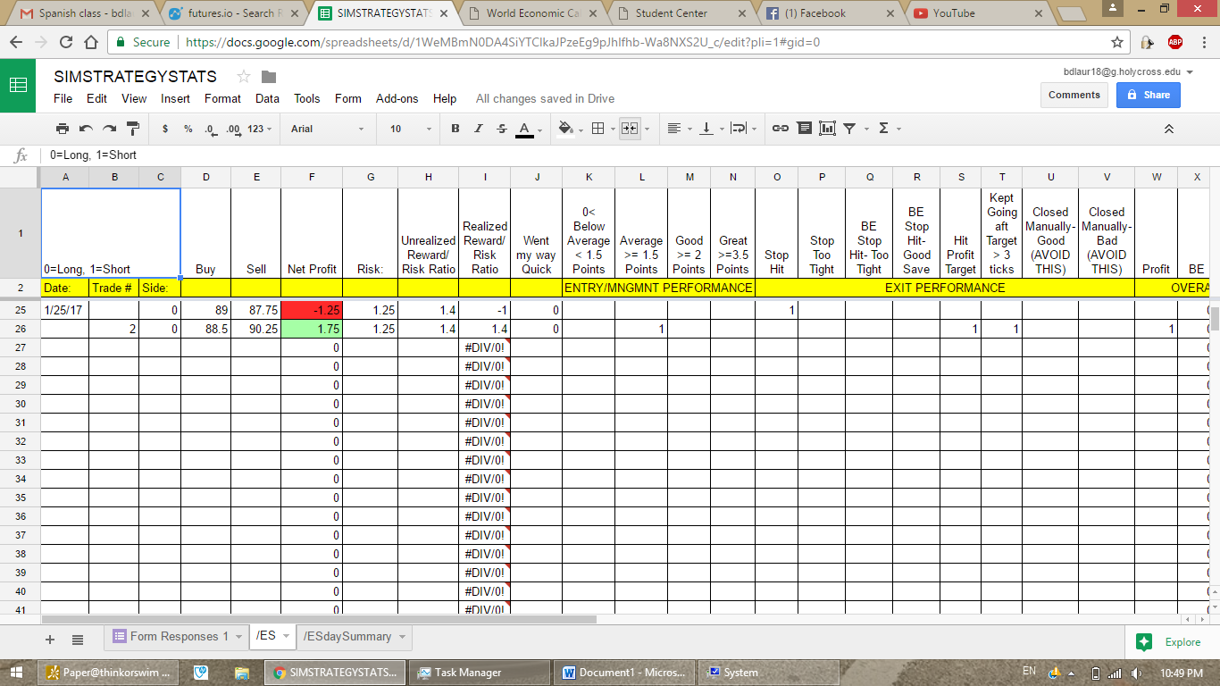The width and height of the screenshot is (1220, 686).
Task: Format as percent with % icon
Action: [188, 129]
